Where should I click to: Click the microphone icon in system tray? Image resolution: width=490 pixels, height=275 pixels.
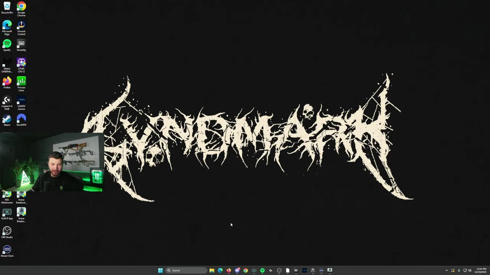pyautogui.click(x=459, y=270)
